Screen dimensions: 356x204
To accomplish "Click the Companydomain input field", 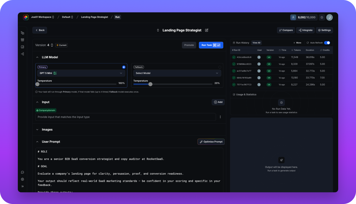I will (126, 117).
